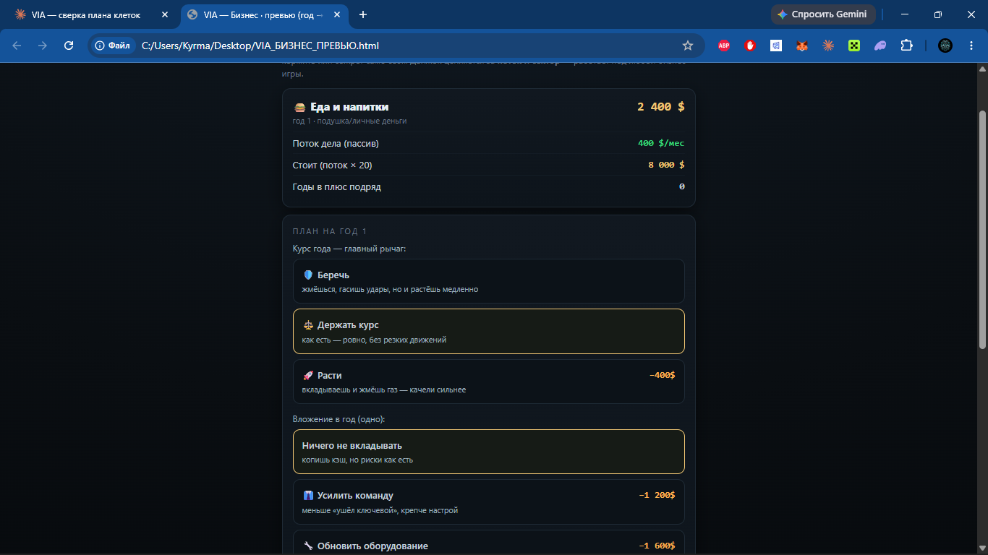Go forward with the forward arrow
This screenshot has height=555, width=988.
click(x=43, y=46)
